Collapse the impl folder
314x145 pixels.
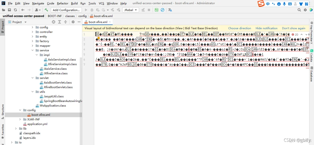tap(37, 55)
